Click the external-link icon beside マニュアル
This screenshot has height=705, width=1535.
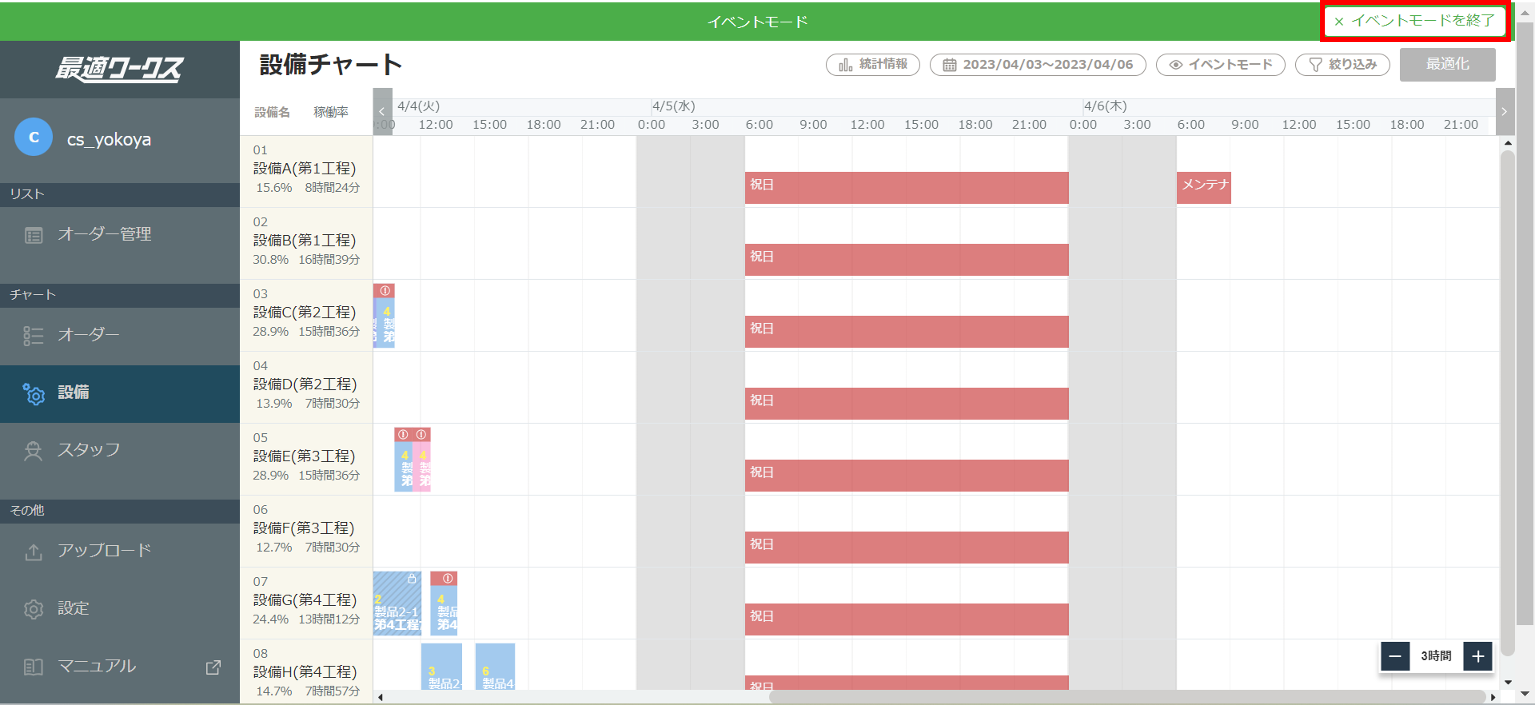(213, 667)
